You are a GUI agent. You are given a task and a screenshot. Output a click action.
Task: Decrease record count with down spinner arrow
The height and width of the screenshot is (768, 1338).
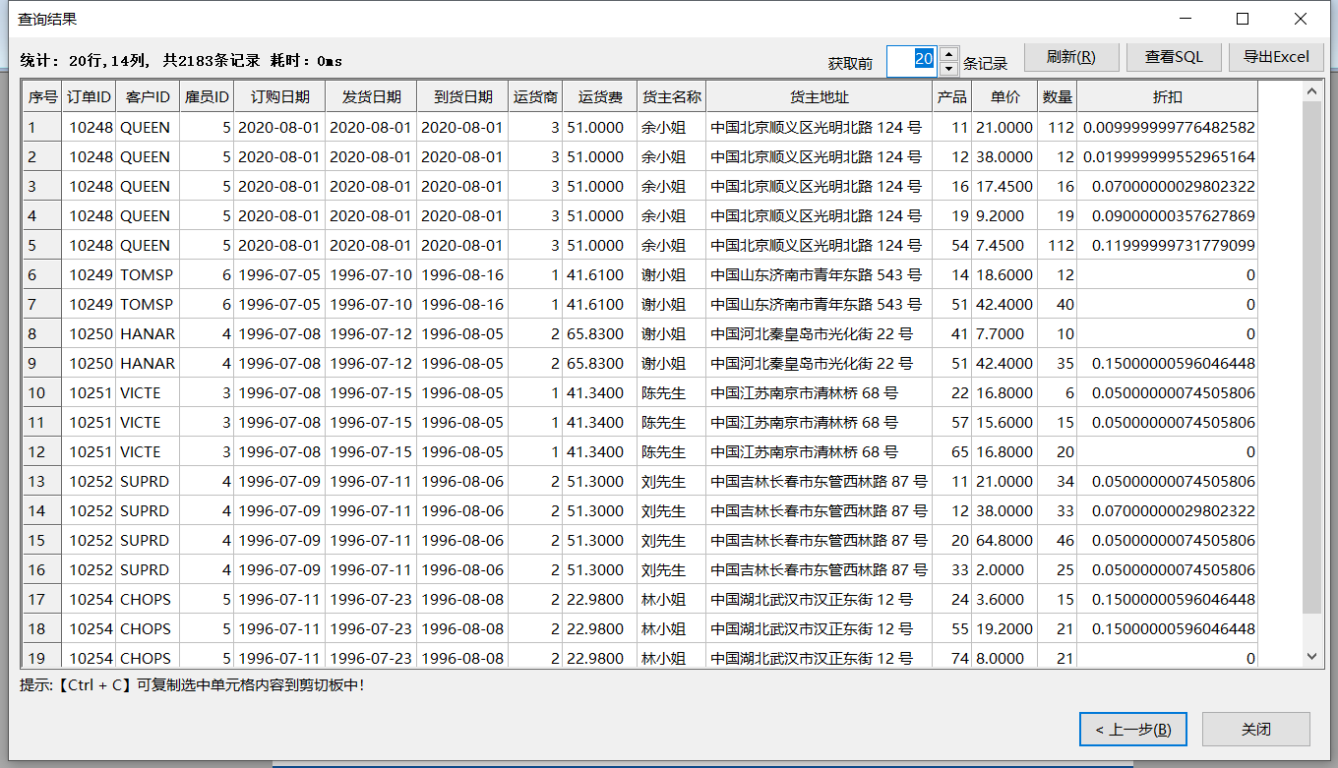[x=948, y=68]
